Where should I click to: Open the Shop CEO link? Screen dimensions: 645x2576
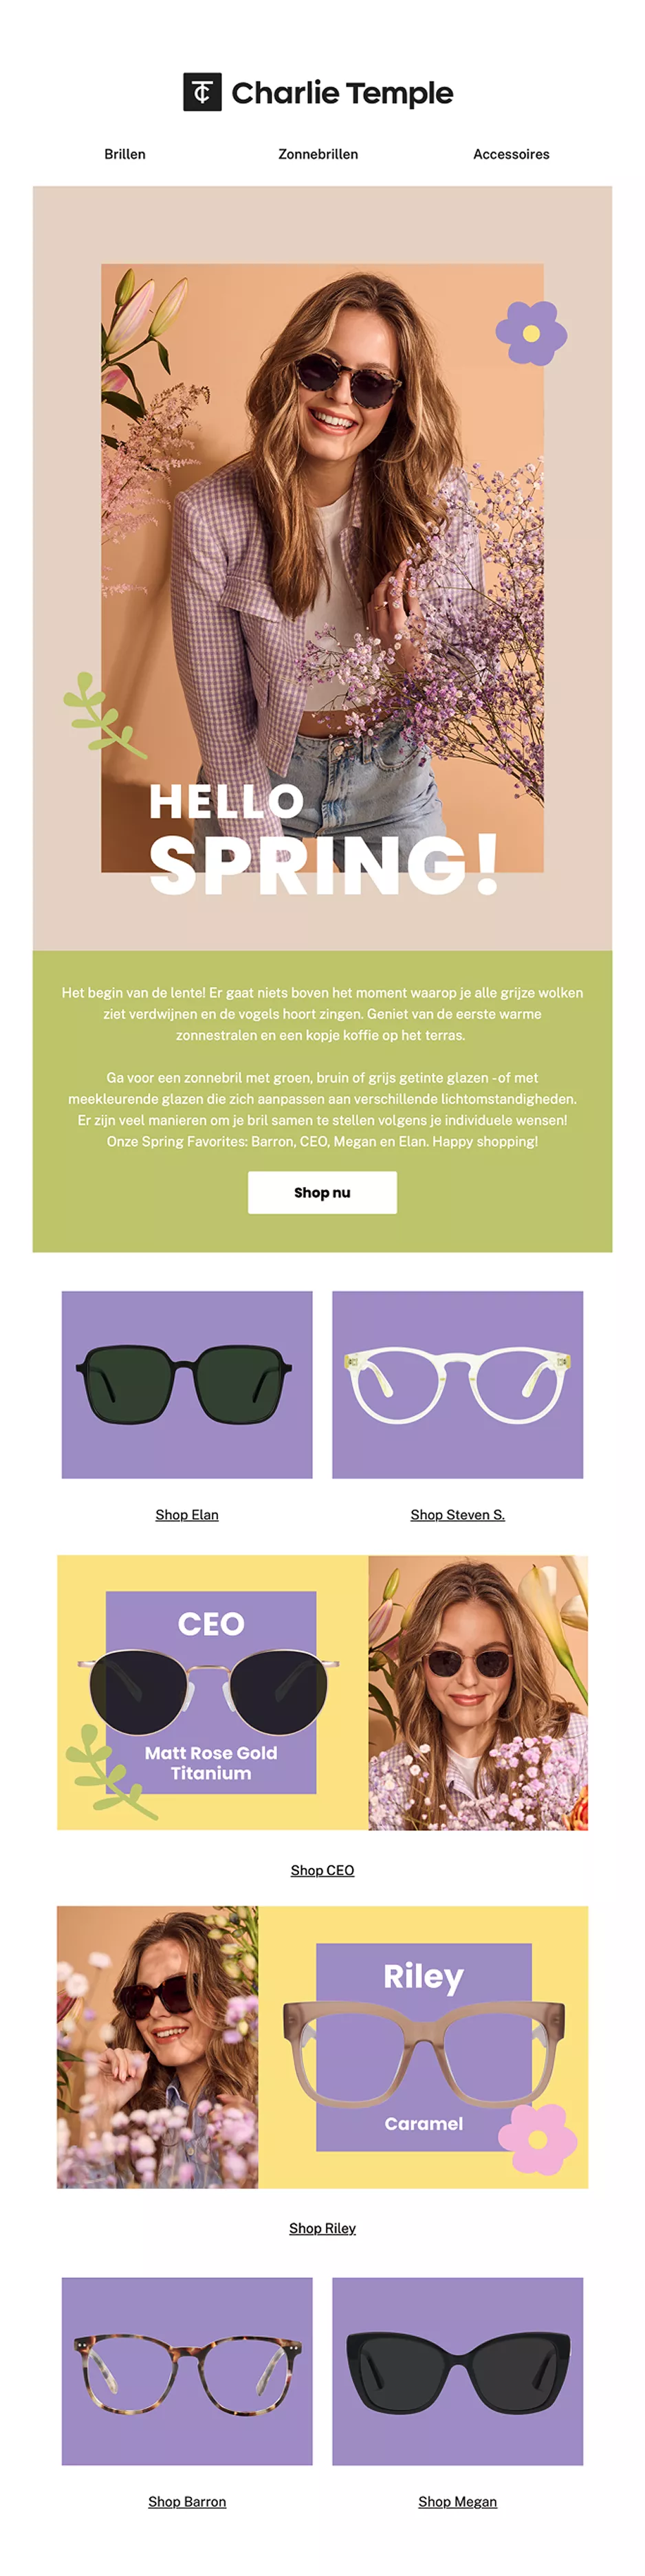pos(322,1869)
